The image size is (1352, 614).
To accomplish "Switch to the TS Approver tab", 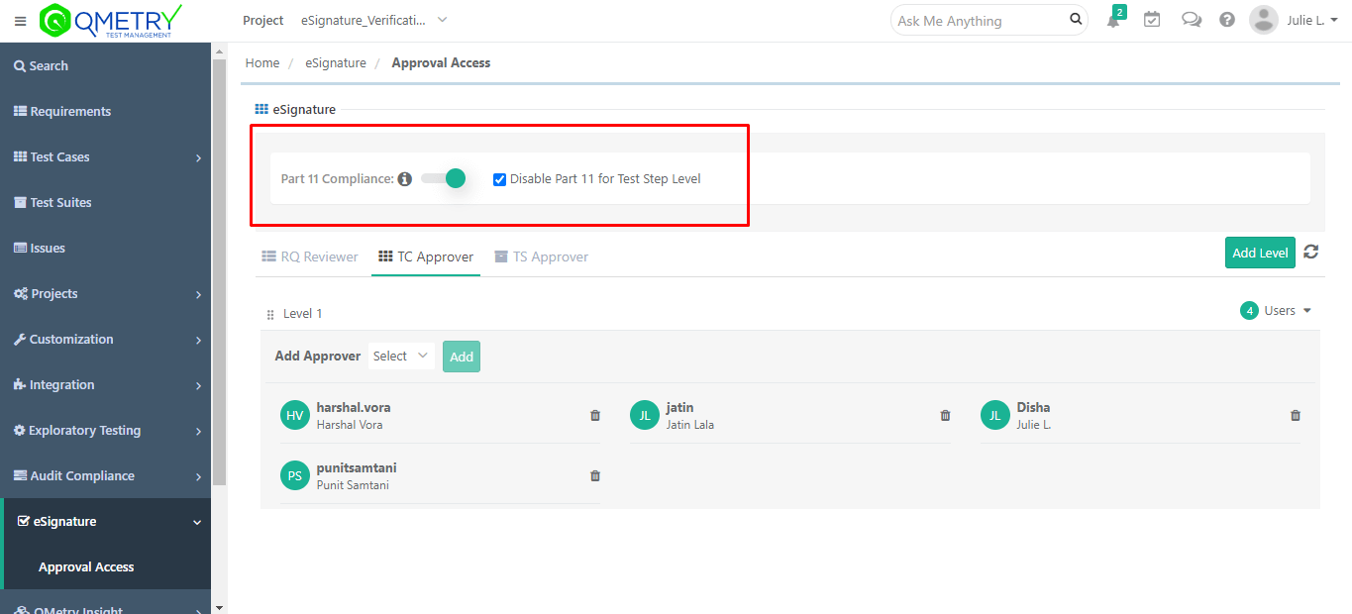I will coord(542,256).
